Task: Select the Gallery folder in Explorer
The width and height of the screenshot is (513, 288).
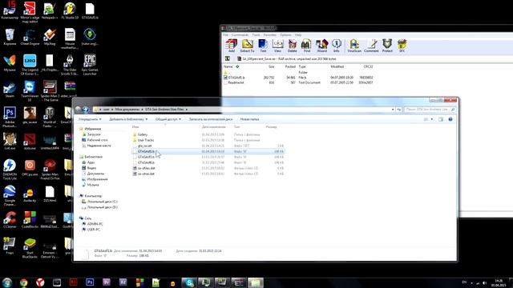Action: click(x=140, y=134)
